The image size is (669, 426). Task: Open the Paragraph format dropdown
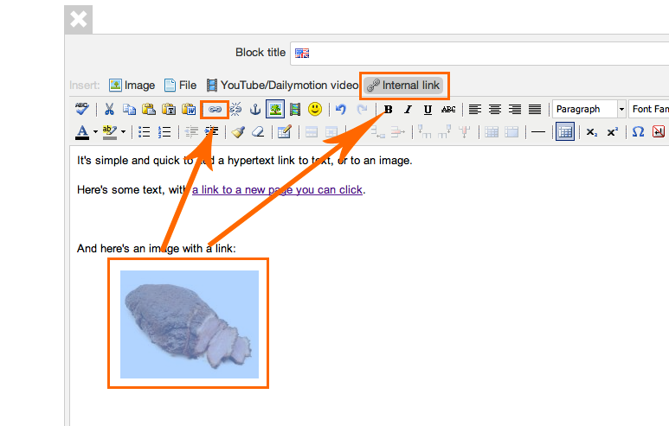coord(589,109)
